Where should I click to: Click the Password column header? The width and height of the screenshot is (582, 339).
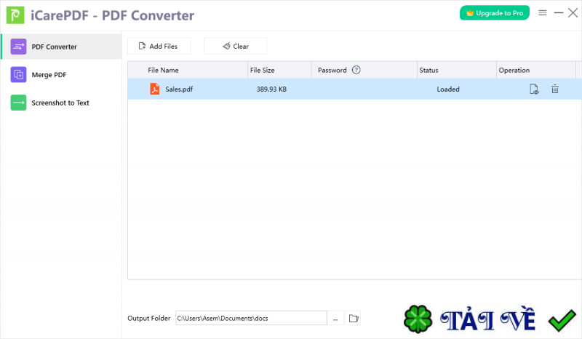[x=364, y=70]
